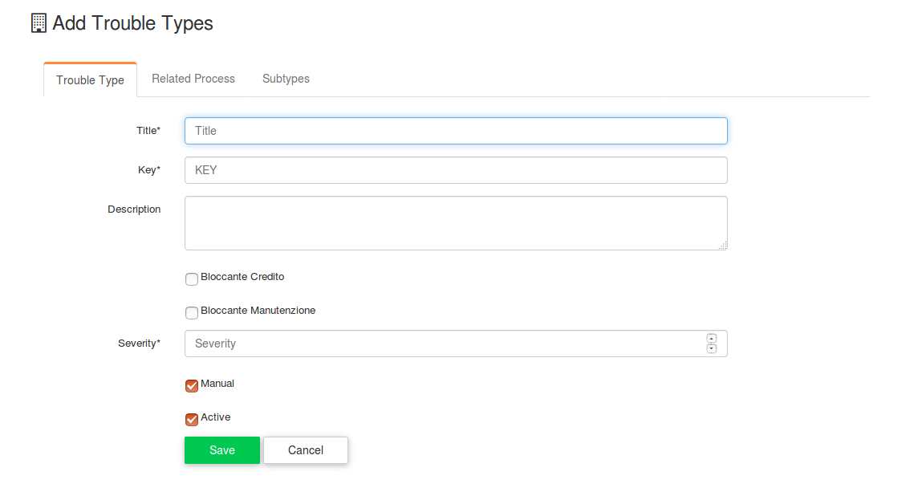This screenshot has height=492, width=914.
Task: Cancel adding the trouble type
Action: pyautogui.click(x=306, y=450)
